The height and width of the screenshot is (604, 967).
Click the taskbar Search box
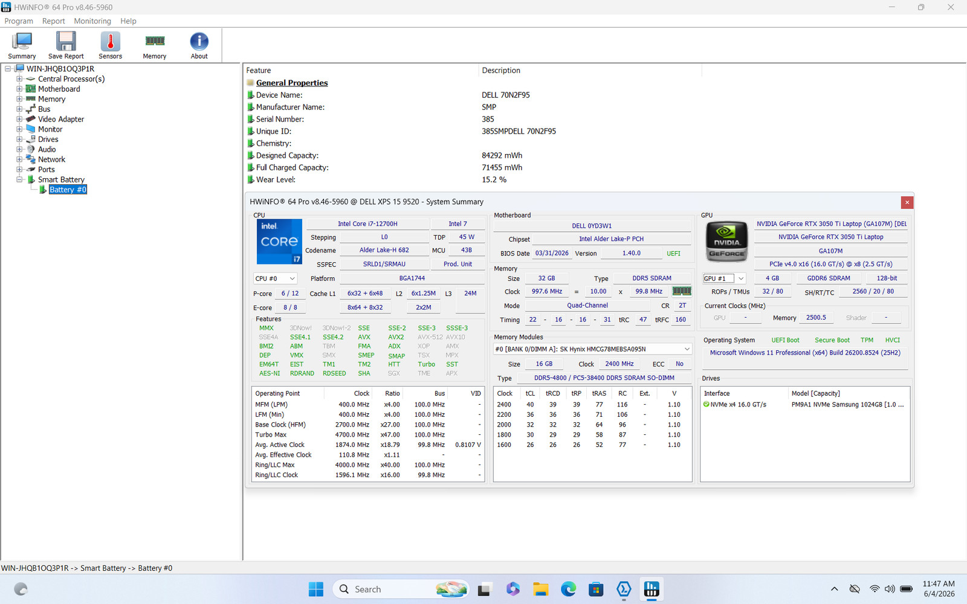tap(401, 590)
